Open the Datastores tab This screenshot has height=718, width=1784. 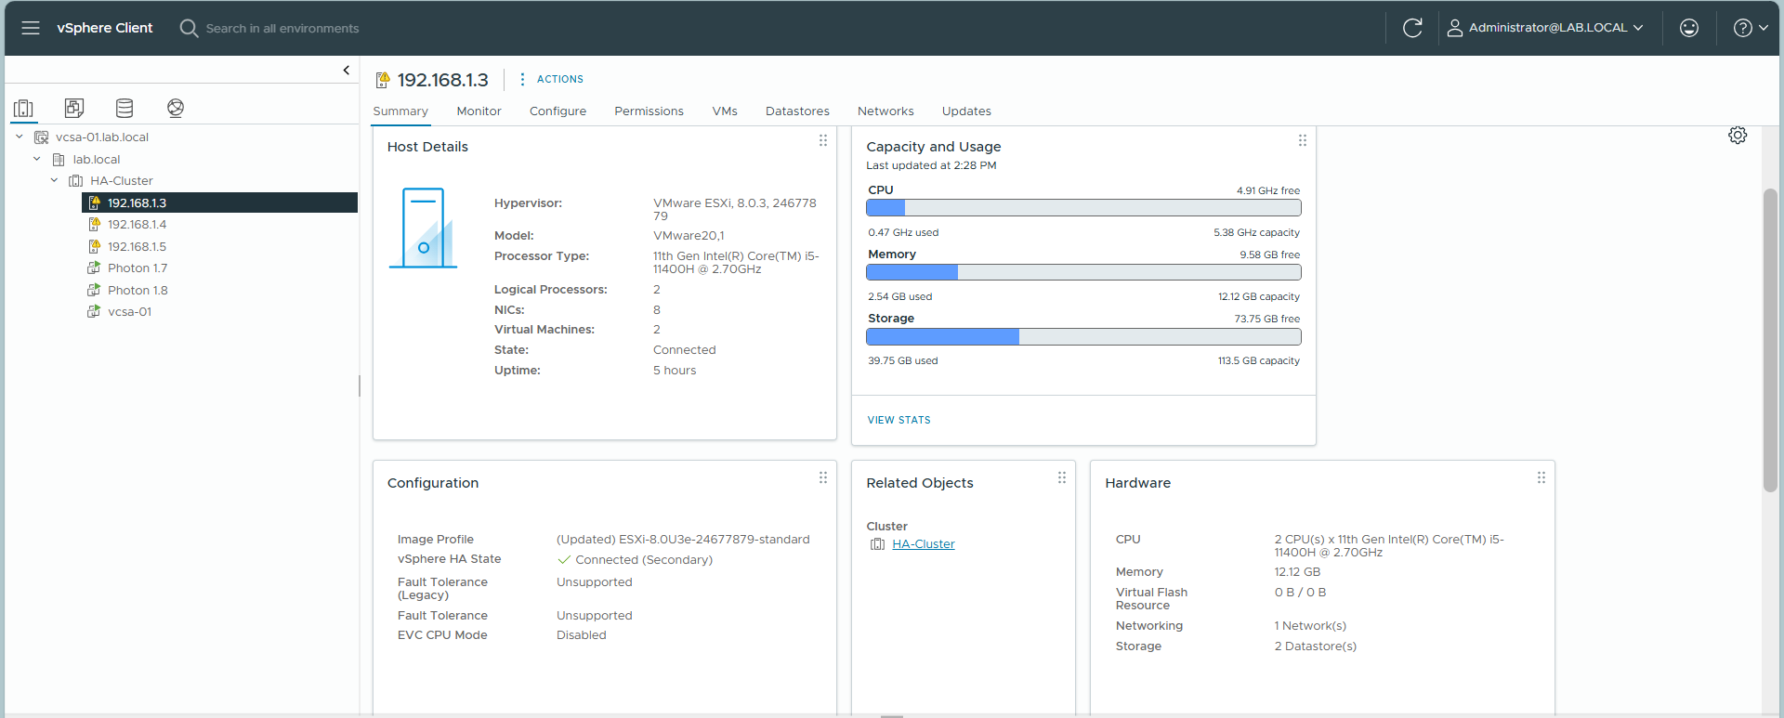coord(796,111)
